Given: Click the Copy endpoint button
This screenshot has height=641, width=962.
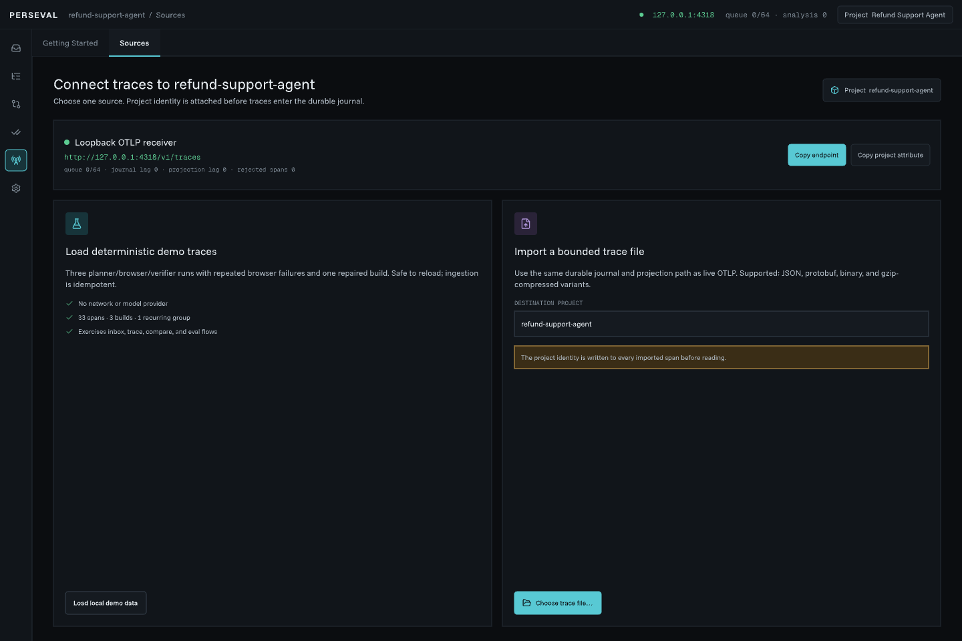Looking at the screenshot, I should (x=816, y=155).
